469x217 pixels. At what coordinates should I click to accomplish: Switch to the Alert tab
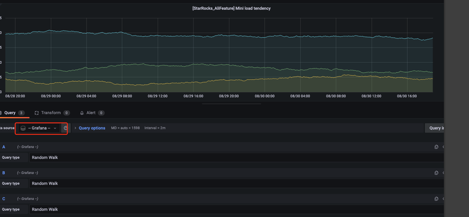pos(91,113)
